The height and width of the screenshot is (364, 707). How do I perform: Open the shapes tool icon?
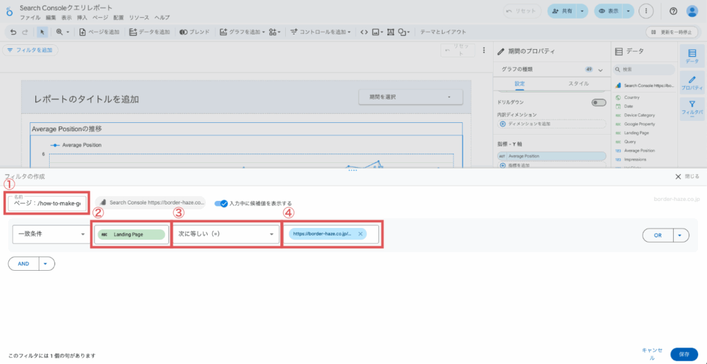click(403, 32)
